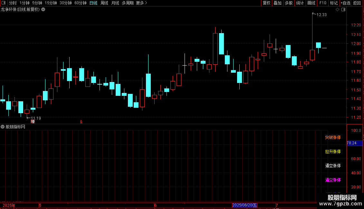Select the 30分钟 period tab
364x209 pixels.
65,3
